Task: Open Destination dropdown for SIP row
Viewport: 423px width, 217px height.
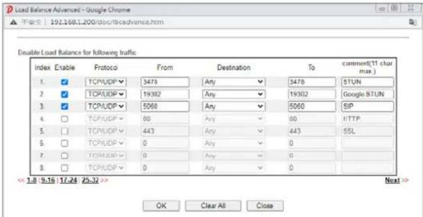Action: coord(234,106)
